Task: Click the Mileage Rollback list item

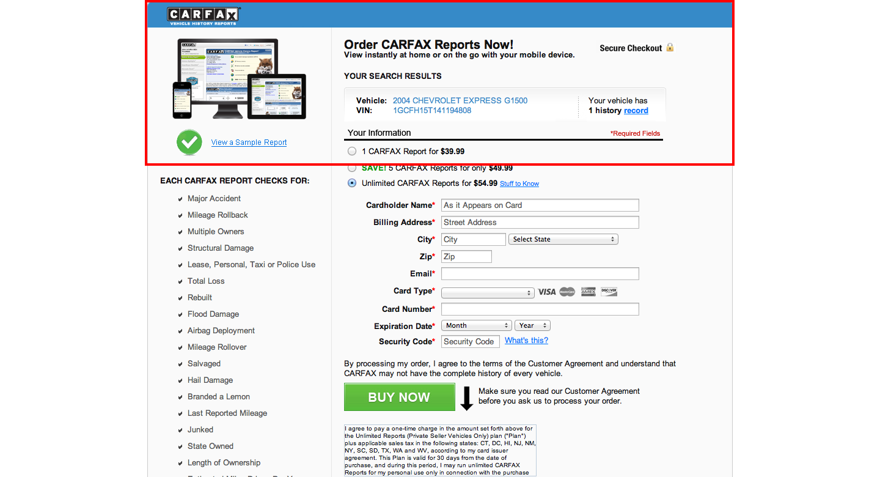Action: (x=218, y=215)
